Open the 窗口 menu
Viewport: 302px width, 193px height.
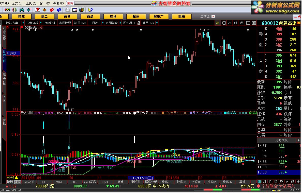(44, 3)
